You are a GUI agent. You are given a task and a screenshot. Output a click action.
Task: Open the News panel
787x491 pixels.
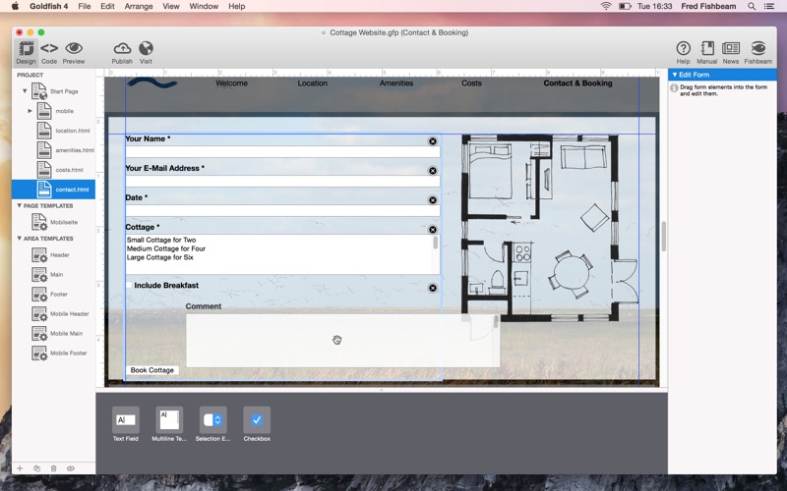pyautogui.click(x=731, y=51)
